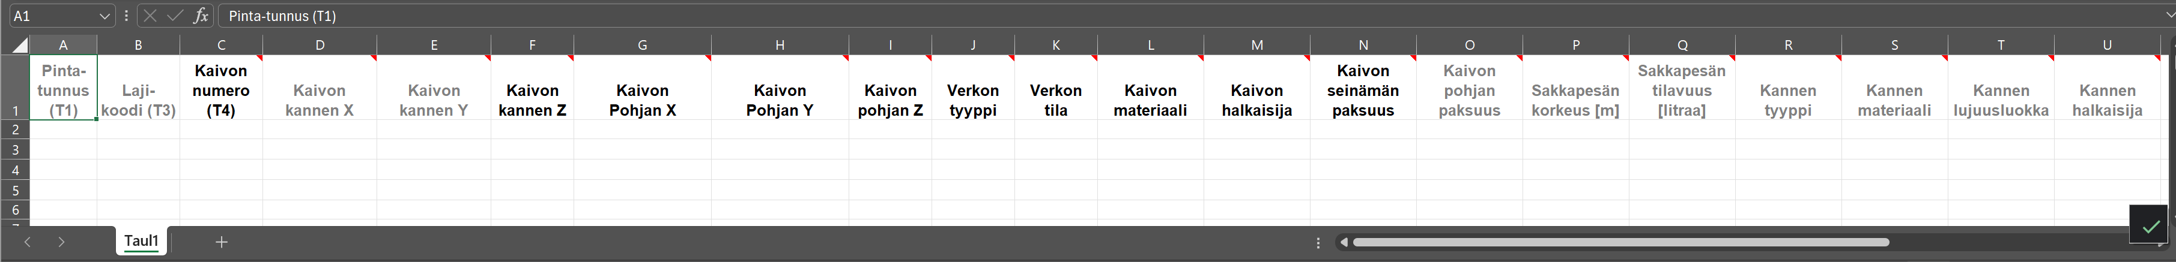Add a new sheet with plus icon
The image size is (2176, 262).
221,243
